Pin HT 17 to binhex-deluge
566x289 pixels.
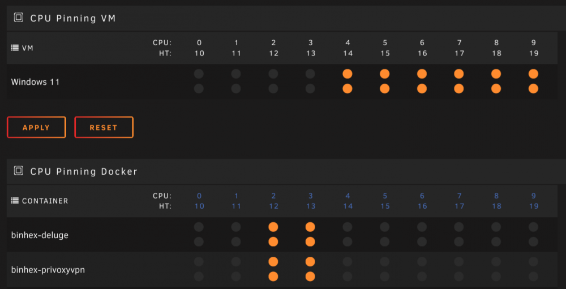[459, 241]
